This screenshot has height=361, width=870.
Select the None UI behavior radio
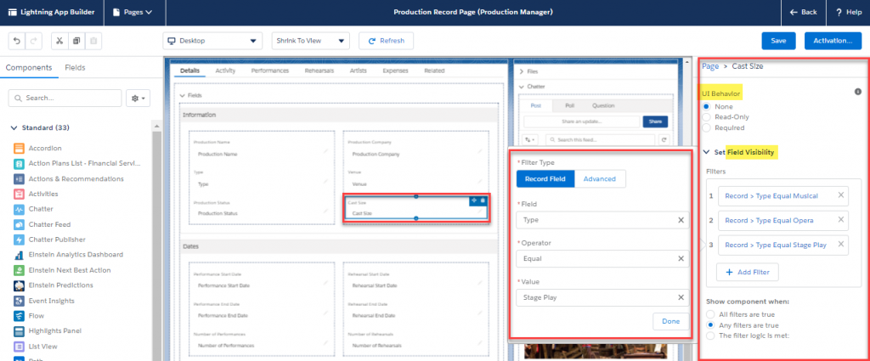(706, 106)
